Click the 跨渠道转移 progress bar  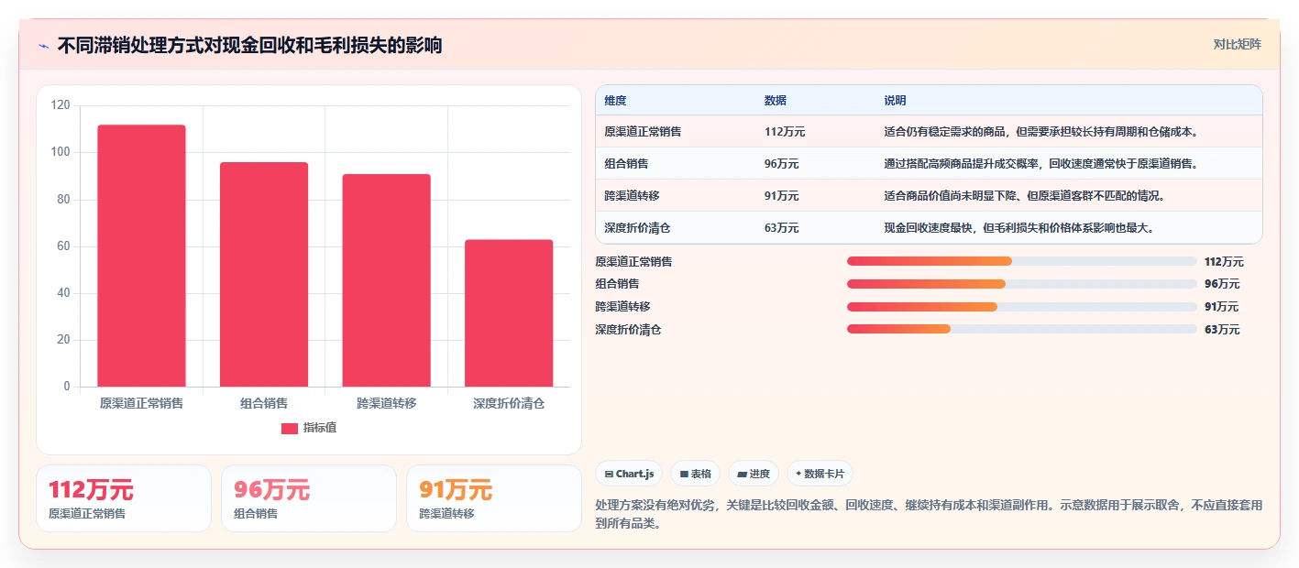(x=1021, y=307)
